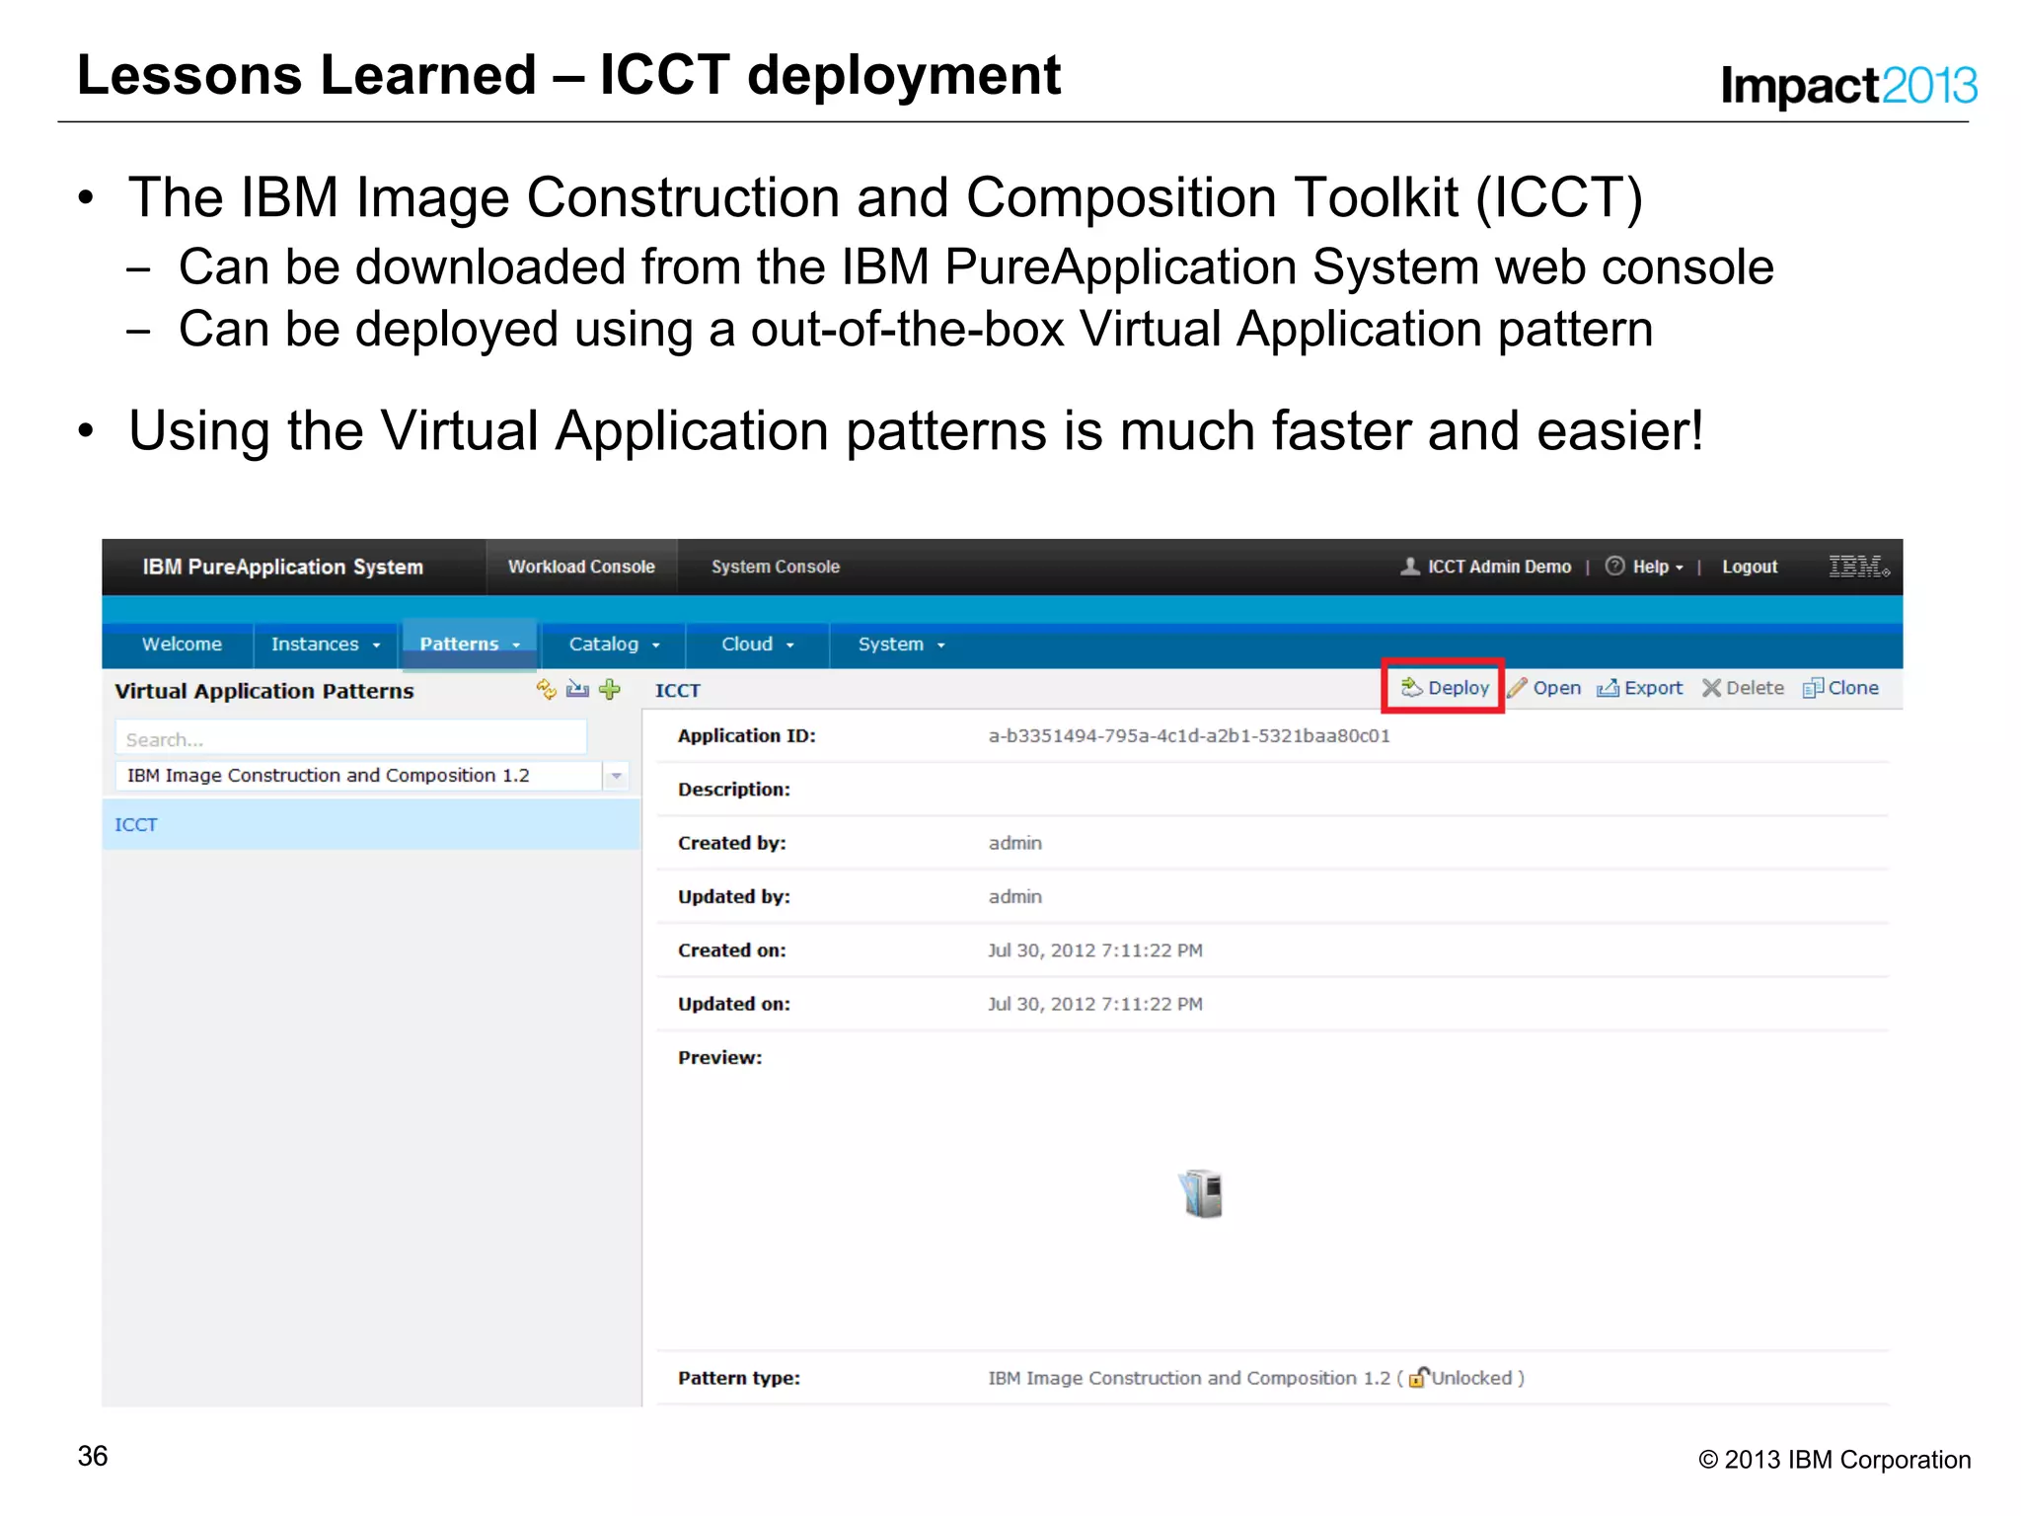
Task: Click the Updated by admin value
Action: pyautogui.click(x=1015, y=896)
